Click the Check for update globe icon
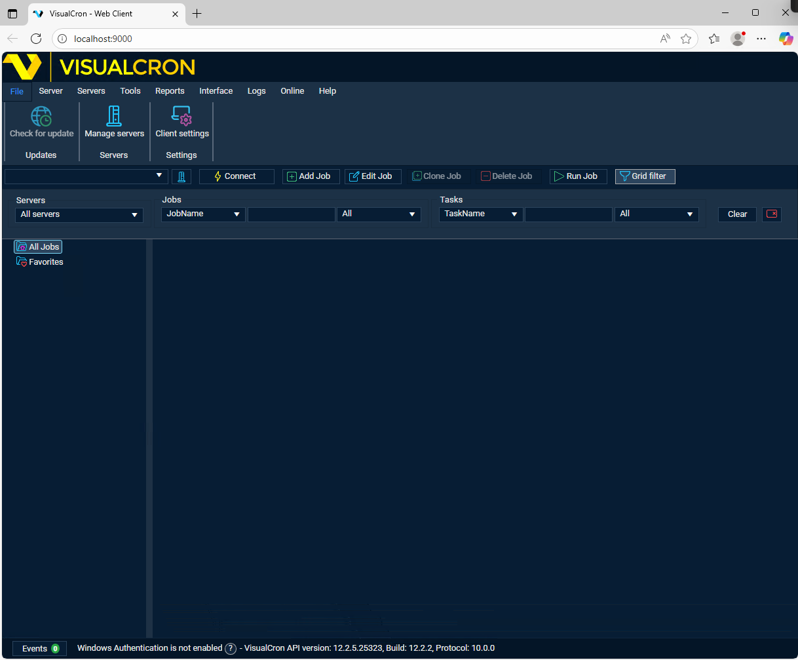The width and height of the screenshot is (798, 660). [x=41, y=117]
